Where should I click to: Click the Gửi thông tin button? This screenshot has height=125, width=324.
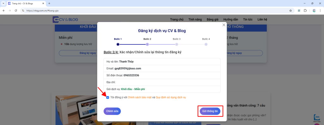pos(210,111)
